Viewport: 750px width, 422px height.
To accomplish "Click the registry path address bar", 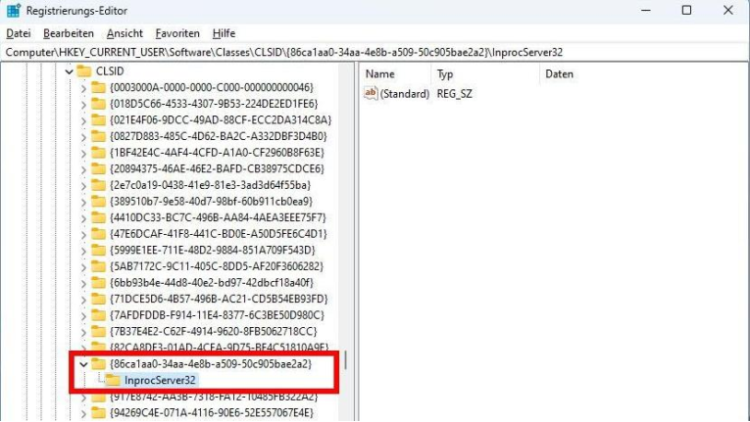I will pos(375,52).
